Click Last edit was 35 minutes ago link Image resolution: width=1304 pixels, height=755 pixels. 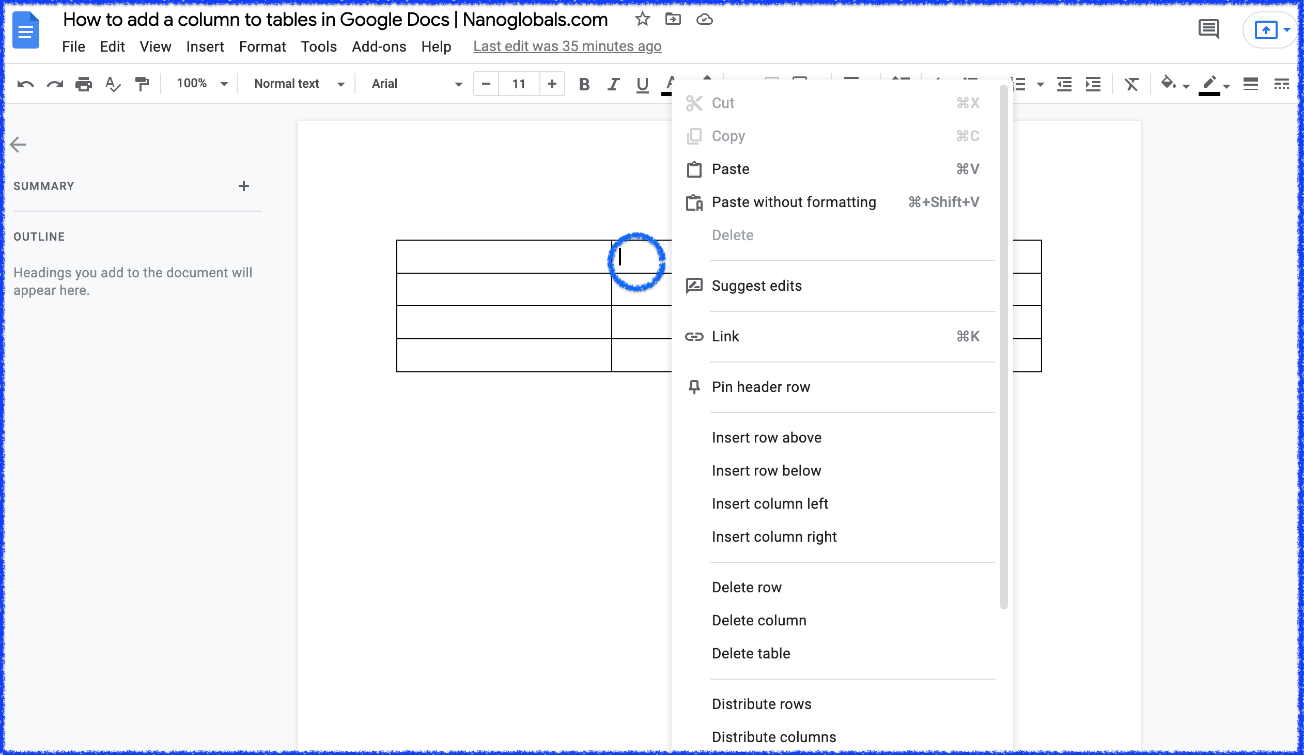click(569, 46)
